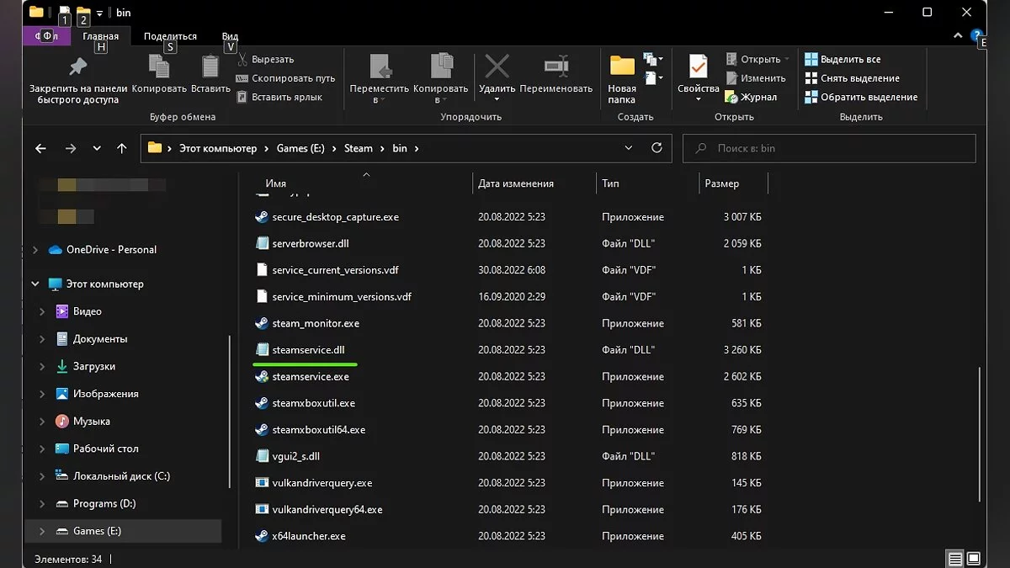Click the Delete (Удалить) red X icon
1010x568 pixels.
[x=497, y=66]
